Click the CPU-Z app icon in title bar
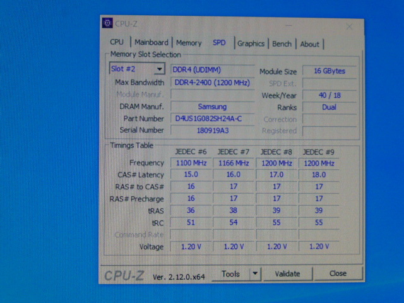The height and width of the screenshot is (303, 404). 107,23
